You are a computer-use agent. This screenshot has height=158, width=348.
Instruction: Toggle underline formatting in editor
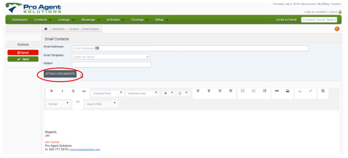(73, 91)
